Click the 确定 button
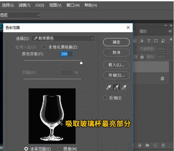The image size is (174, 151). (x=116, y=42)
